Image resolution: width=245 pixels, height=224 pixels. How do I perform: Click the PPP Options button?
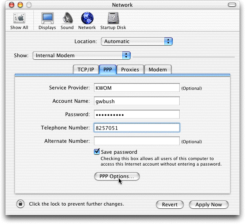tap(117, 176)
